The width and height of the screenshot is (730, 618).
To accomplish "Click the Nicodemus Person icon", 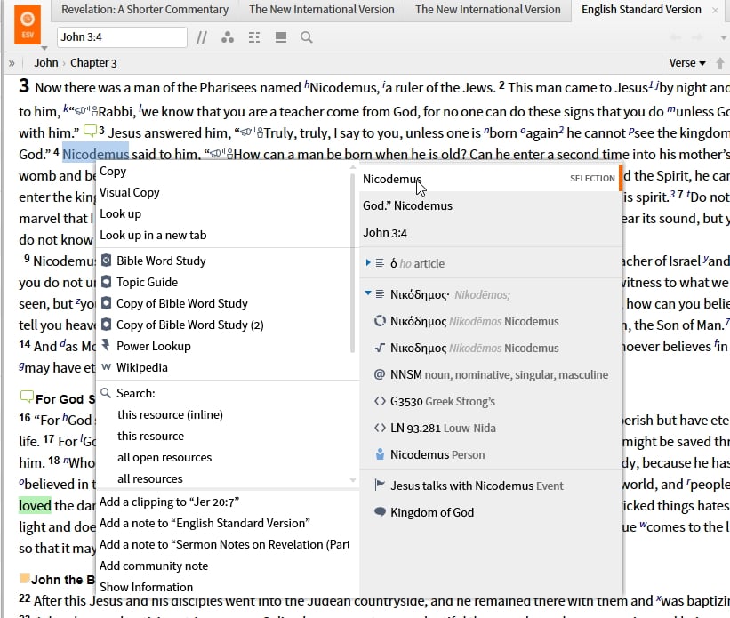I will click(x=380, y=454).
